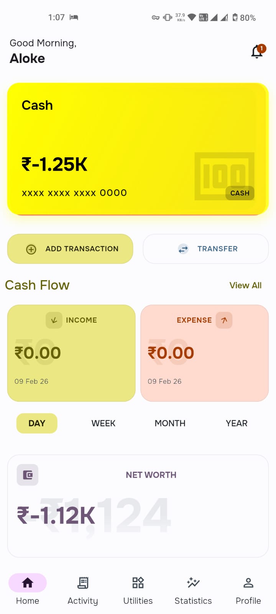The image size is (276, 614).
Task: Open the Statistics chart icon
Action: coord(193,583)
